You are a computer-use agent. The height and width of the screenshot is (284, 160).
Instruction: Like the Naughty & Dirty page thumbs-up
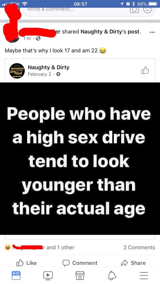[145, 70]
